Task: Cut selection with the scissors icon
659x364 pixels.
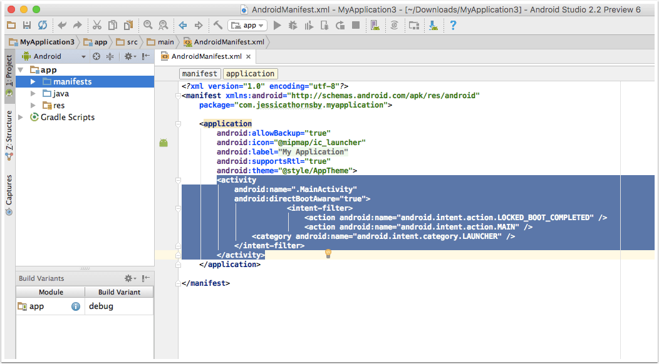Action: 97,25
